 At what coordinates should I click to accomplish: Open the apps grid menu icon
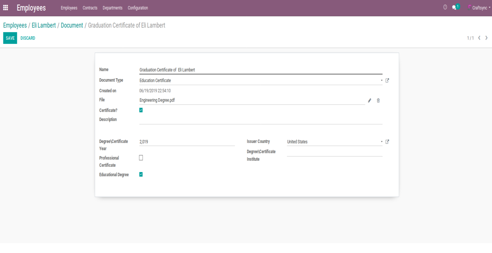6,8
